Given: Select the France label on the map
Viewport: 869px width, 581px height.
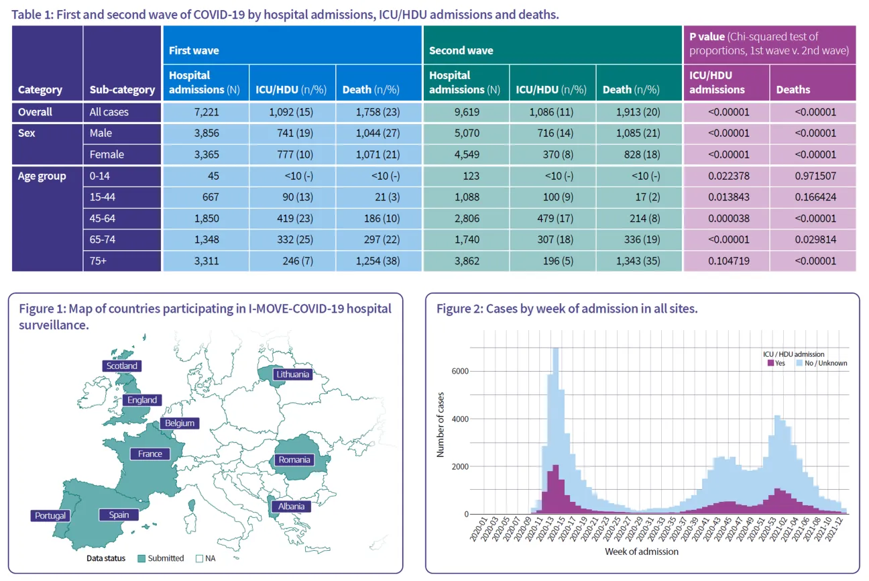Looking at the screenshot, I should point(150,454).
